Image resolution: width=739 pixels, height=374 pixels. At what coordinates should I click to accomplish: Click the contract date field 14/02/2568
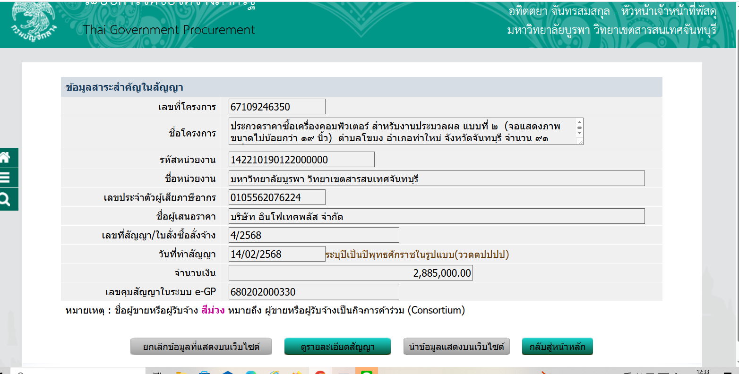276,254
